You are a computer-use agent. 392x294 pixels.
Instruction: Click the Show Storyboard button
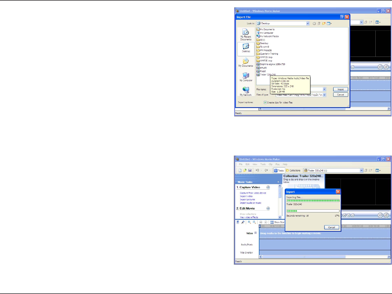click(x=277, y=222)
